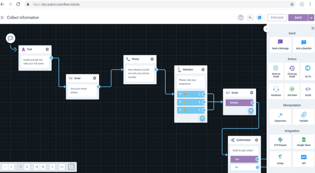
Task: Select the Job Done action
Action: 292,91
